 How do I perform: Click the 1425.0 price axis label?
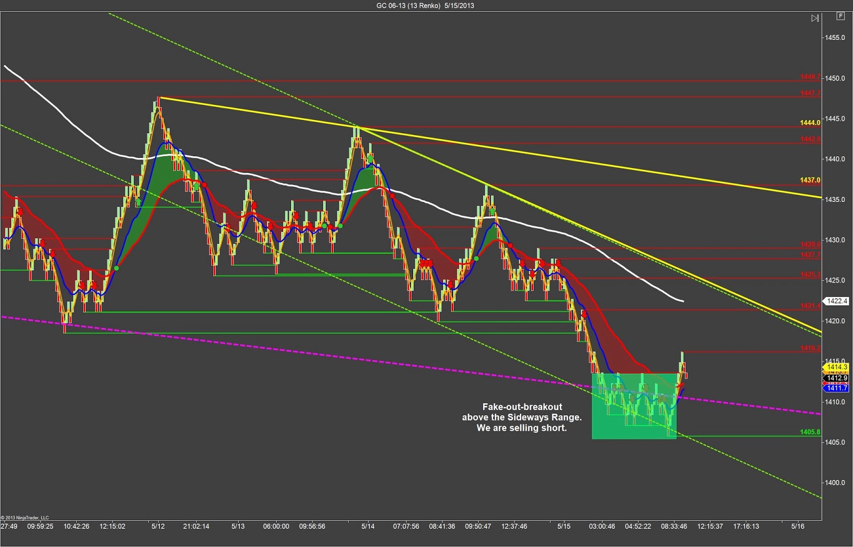(835, 280)
